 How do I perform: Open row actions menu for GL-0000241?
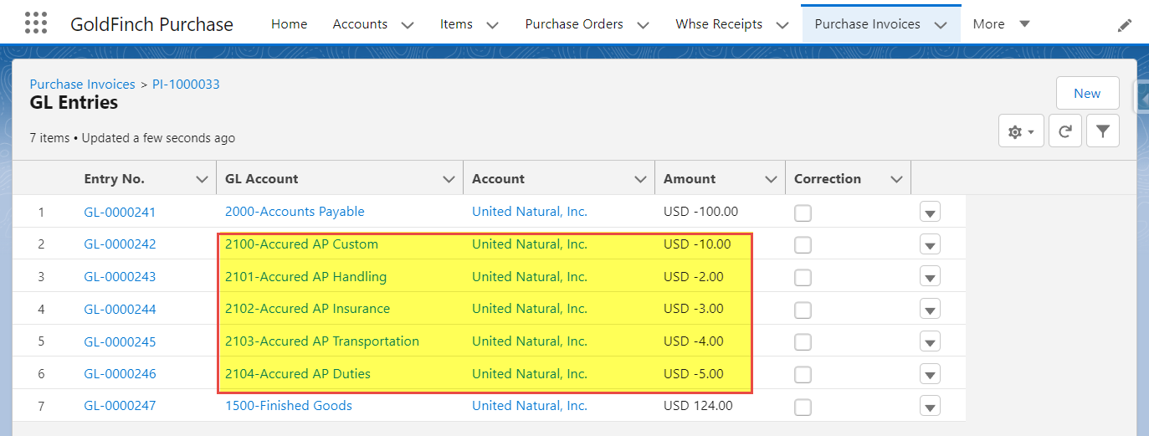click(x=930, y=213)
